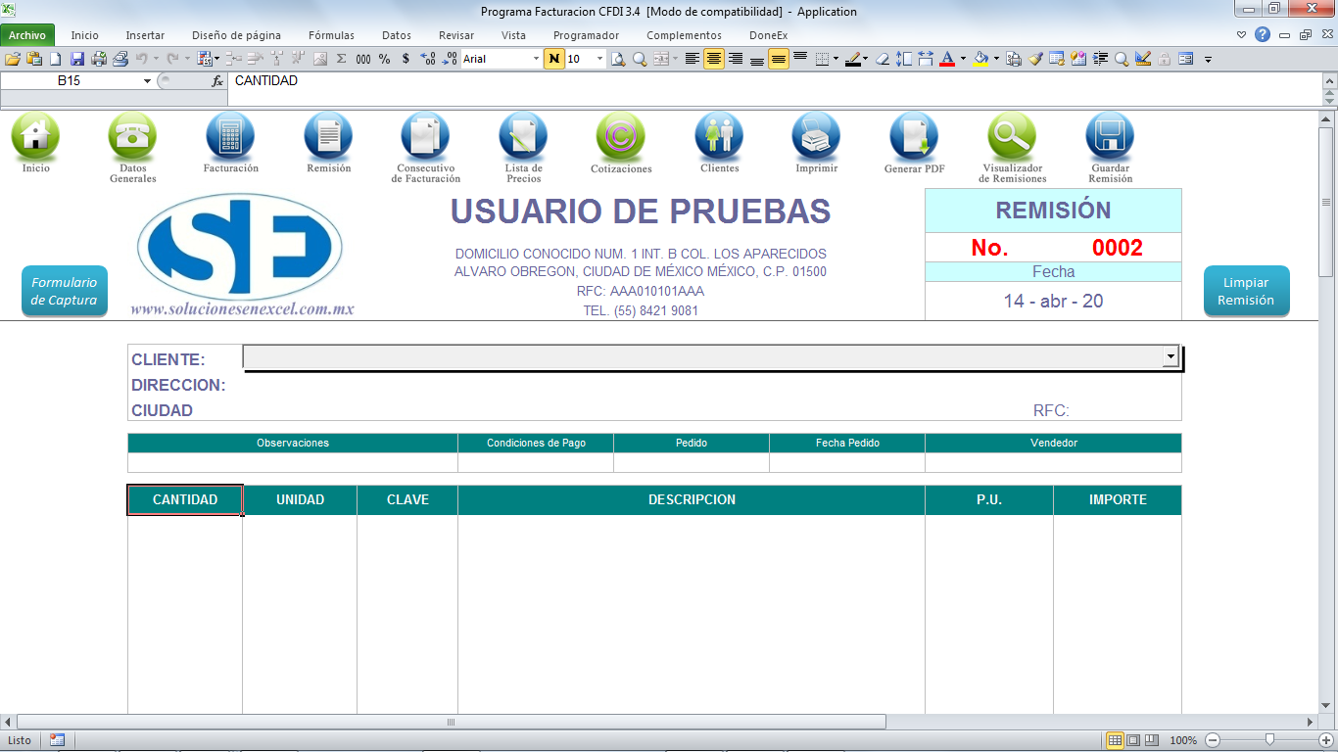This screenshot has height=752, width=1338.
Task: Click the Generar PDF icon
Action: click(914, 135)
